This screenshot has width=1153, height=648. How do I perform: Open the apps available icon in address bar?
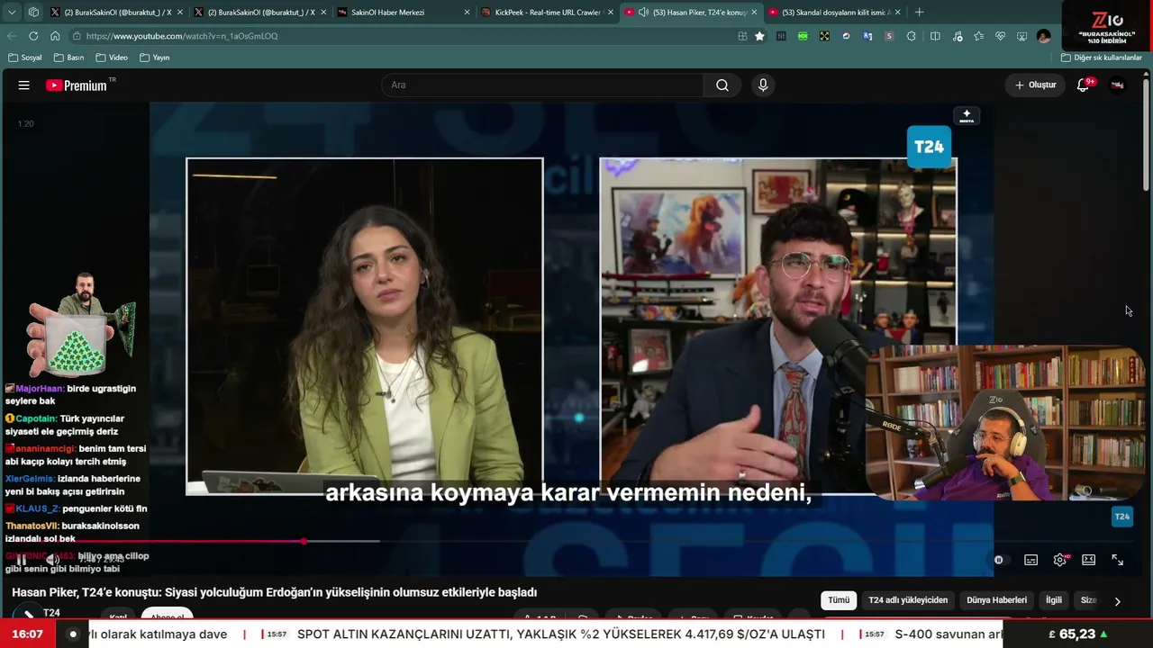pos(742,36)
